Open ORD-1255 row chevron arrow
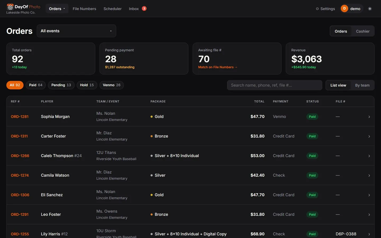 coord(369,234)
